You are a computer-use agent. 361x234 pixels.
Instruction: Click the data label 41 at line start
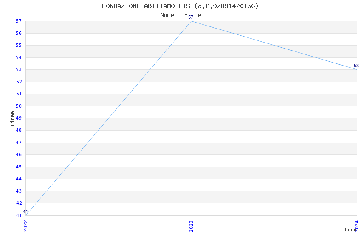pos(25,211)
